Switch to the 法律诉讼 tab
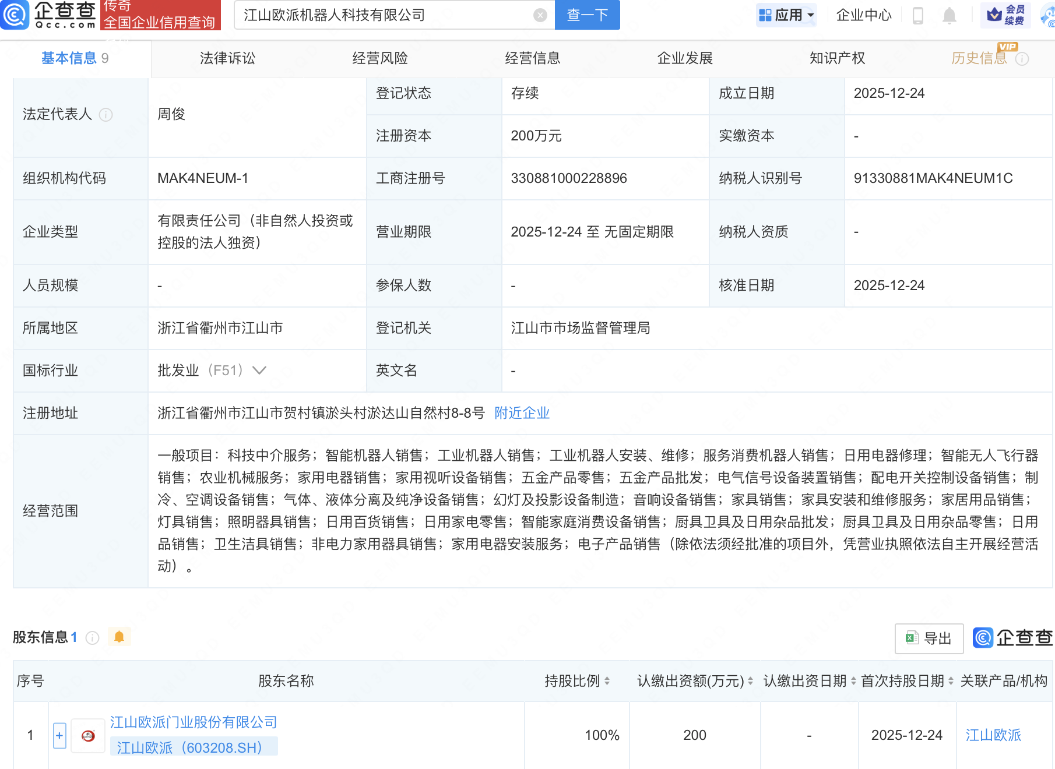 (x=227, y=58)
